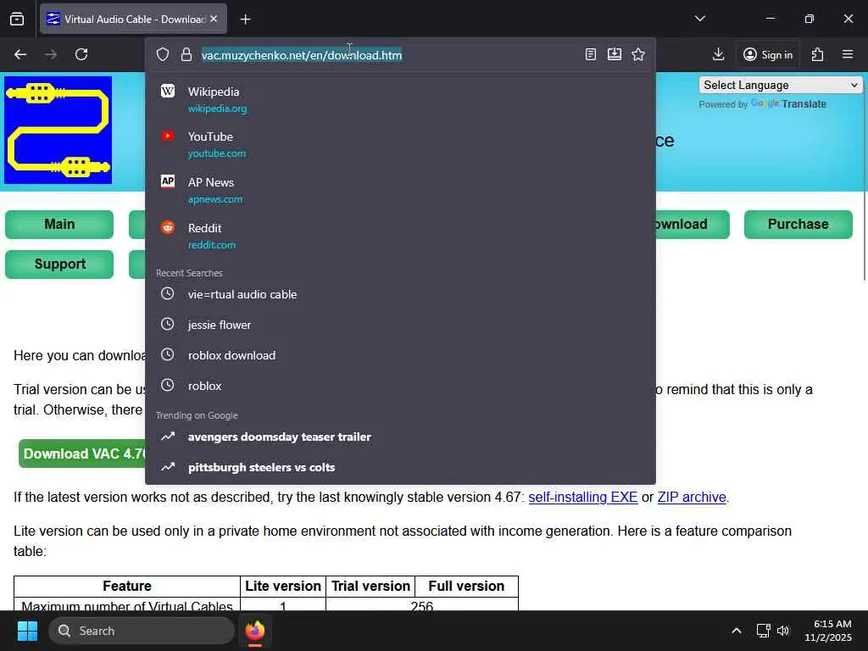Open the network status tray icon
Screen dimensions: 868x651
(x=764, y=631)
